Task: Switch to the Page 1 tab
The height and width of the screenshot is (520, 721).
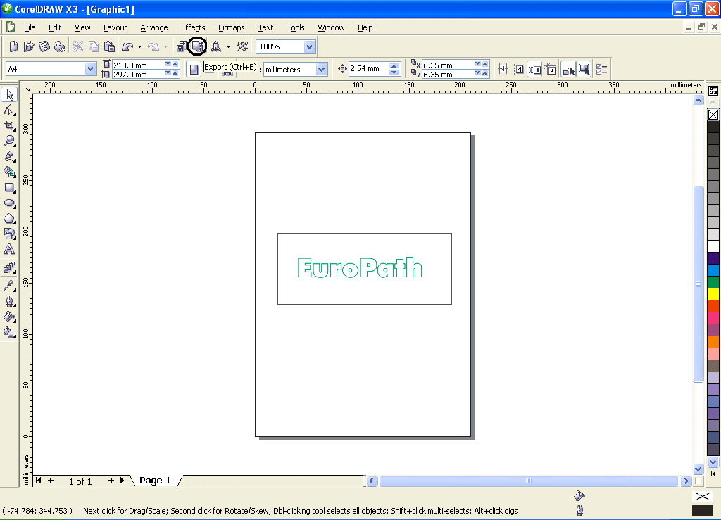Action: coord(155,481)
